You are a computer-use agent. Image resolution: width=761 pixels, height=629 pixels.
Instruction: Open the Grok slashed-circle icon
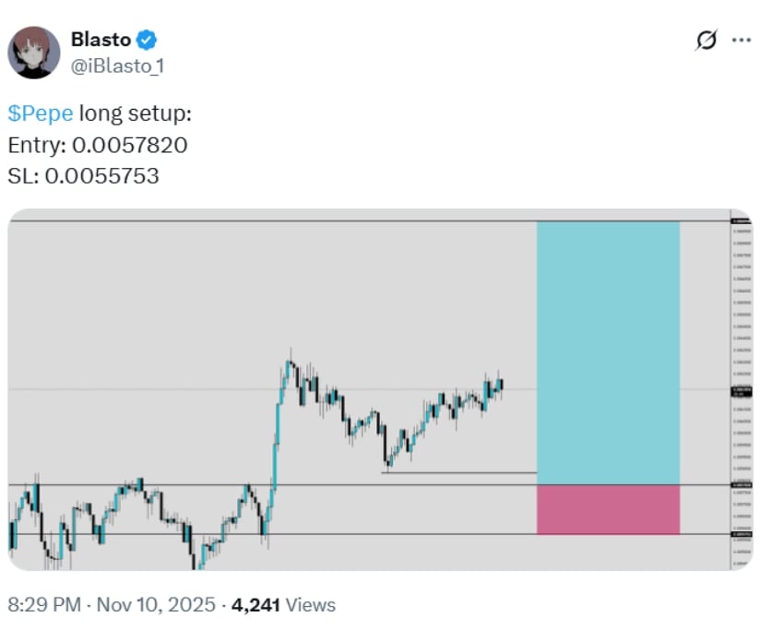click(706, 41)
